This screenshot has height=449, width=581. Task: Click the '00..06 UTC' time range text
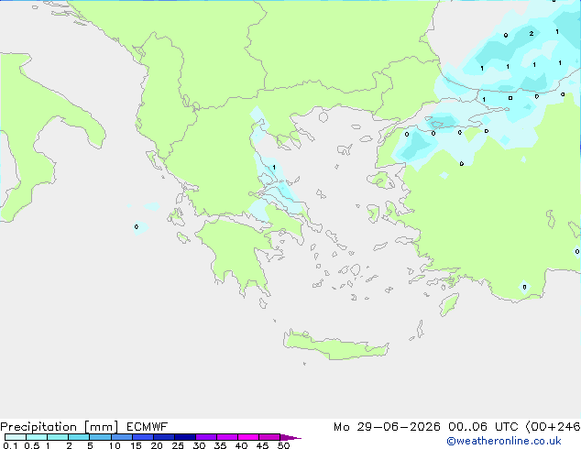482,427
